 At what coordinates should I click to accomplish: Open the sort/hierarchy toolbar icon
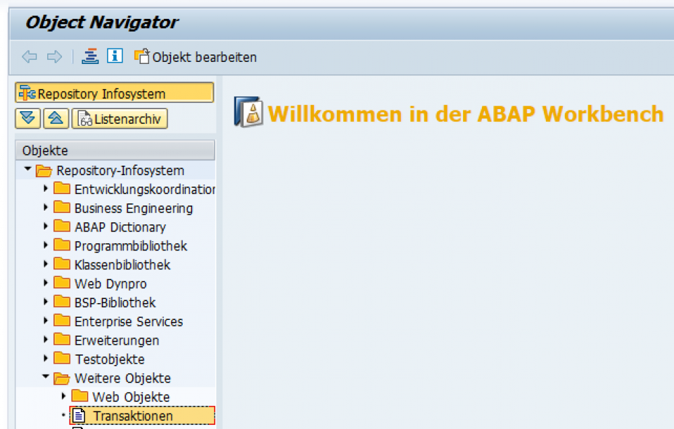pos(90,57)
